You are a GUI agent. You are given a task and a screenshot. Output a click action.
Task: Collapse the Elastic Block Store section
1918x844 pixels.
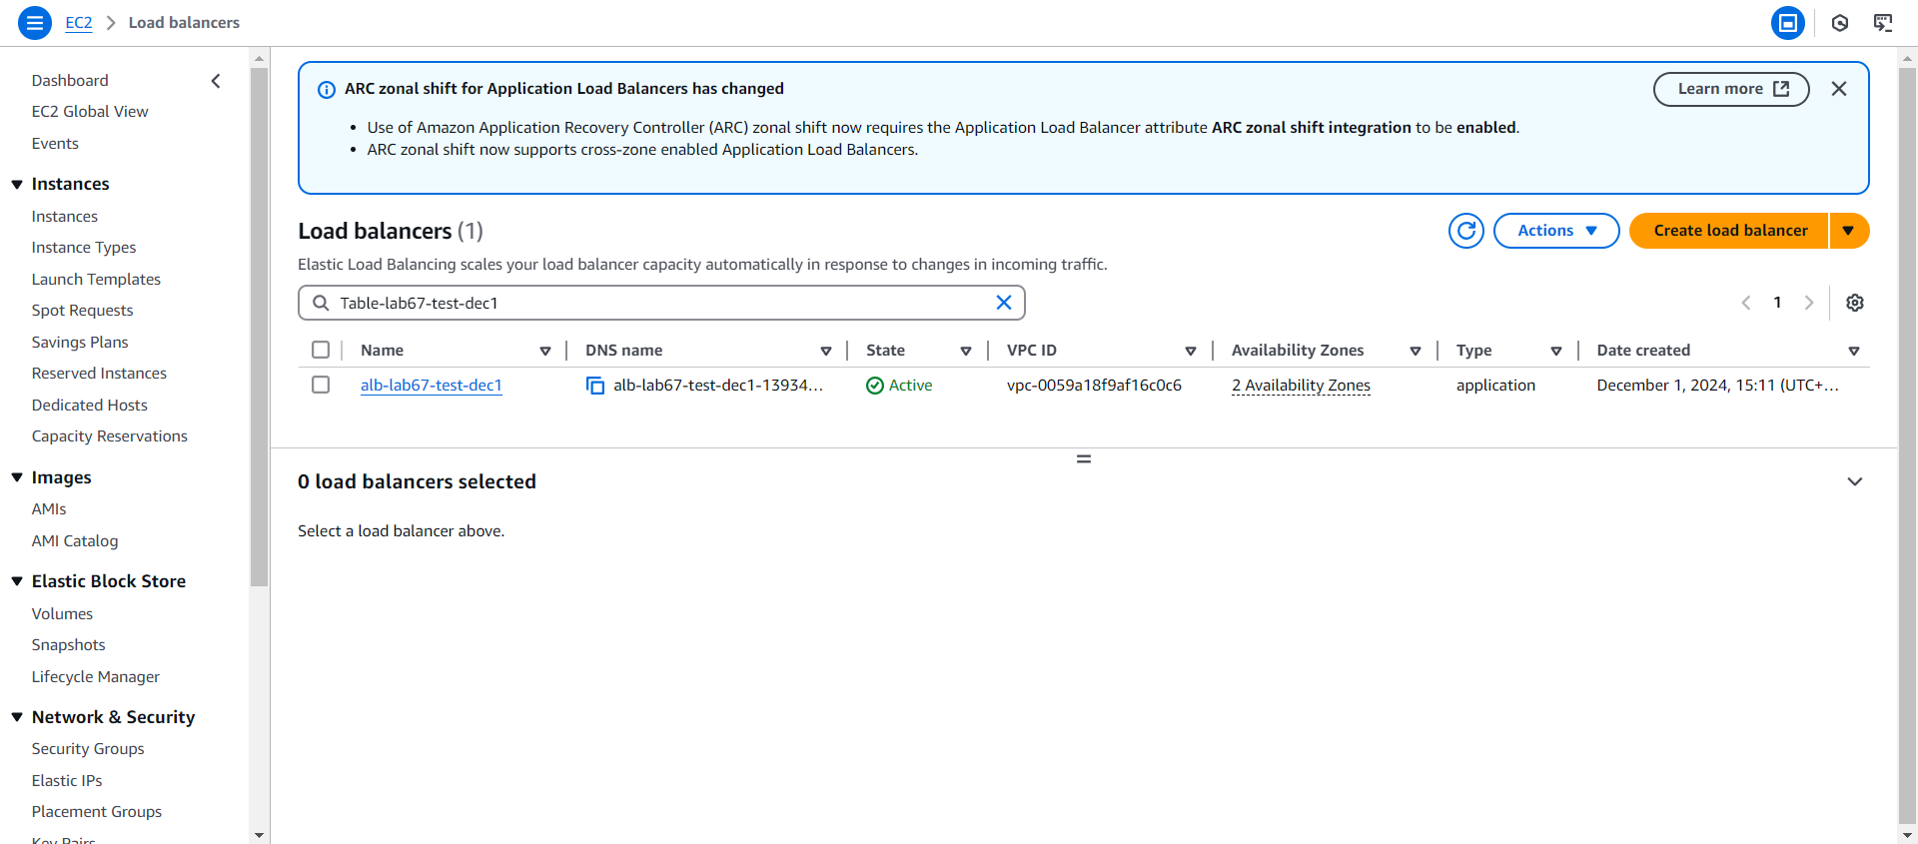pos(17,581)
